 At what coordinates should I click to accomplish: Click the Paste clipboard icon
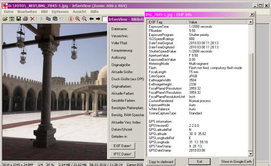tap(55, 18)
